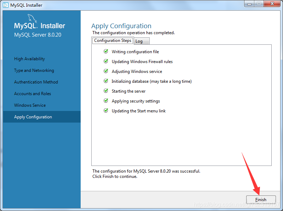Screen dimensions: 283x211
Task: Click green check beside Updating Windows Firewall rules
Action: click(106, 61)
